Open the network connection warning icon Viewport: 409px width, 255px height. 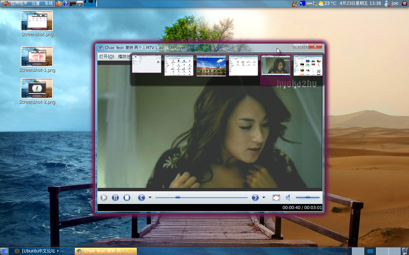(315, 4)
